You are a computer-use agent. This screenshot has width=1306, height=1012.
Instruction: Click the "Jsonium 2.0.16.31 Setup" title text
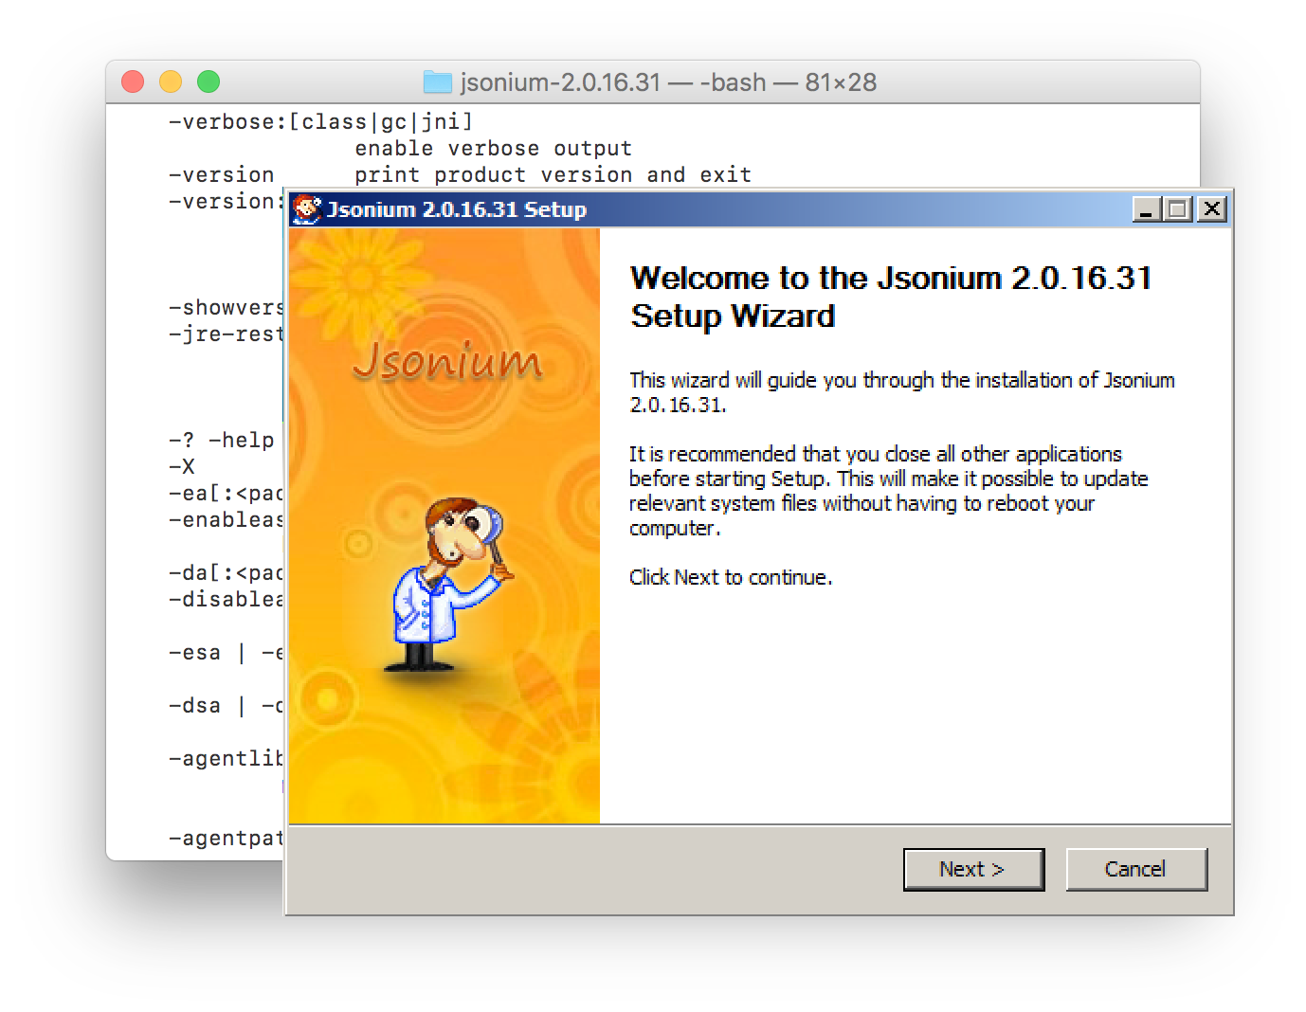pyautogui.click(x=457, y=209)
